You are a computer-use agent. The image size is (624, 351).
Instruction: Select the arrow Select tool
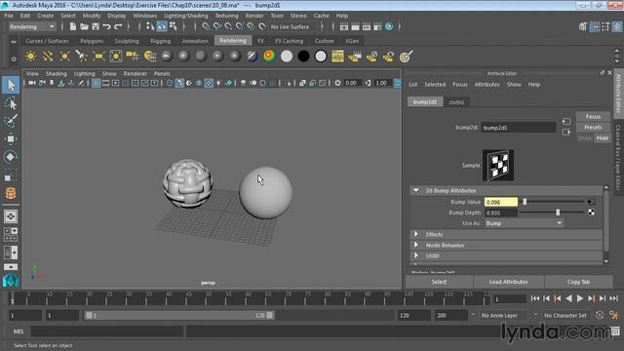coord(11,85)
